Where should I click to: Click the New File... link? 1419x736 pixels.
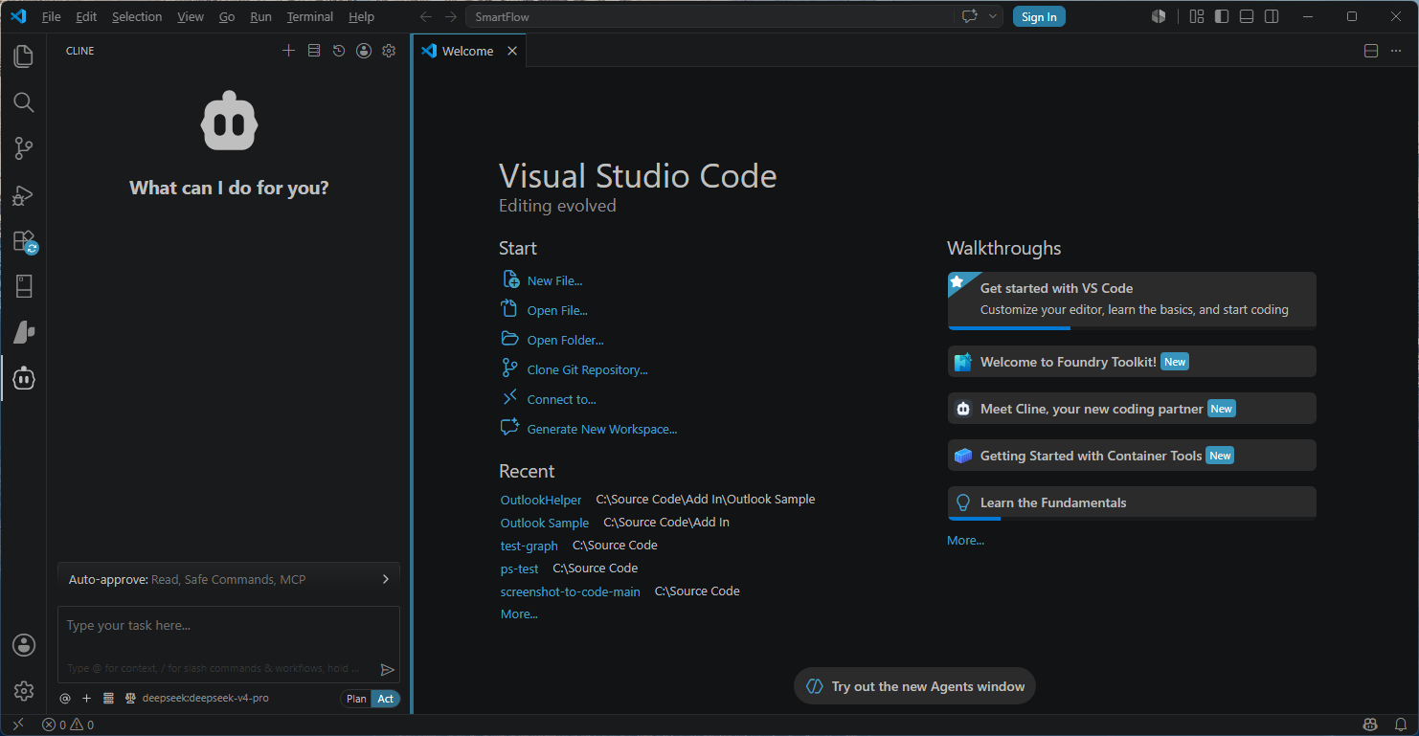pyautogui.click(x=554, y=280)
